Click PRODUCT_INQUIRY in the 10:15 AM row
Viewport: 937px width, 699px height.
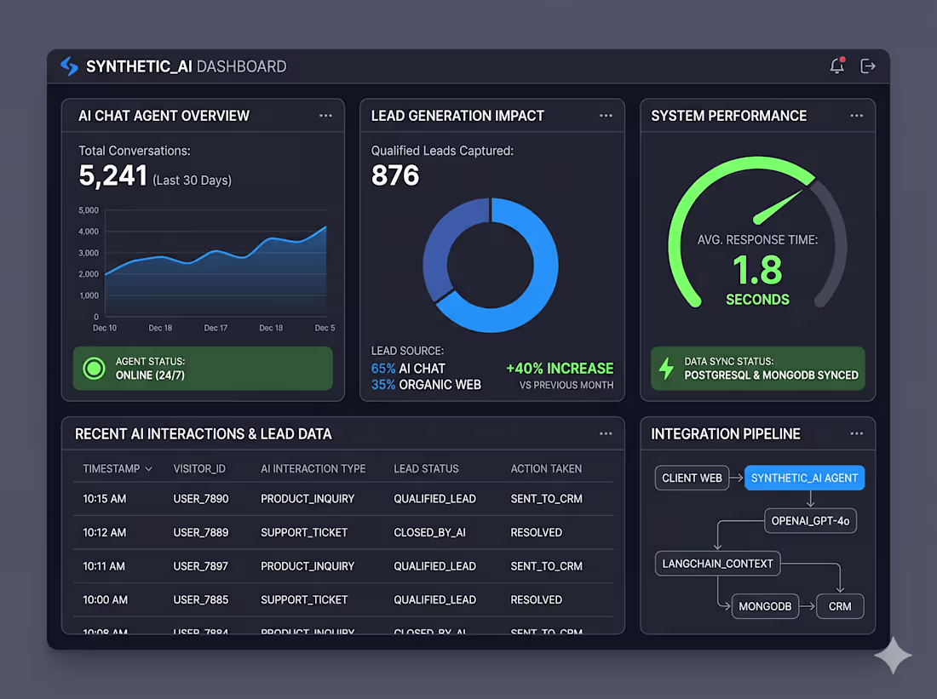tap(308, 499)
